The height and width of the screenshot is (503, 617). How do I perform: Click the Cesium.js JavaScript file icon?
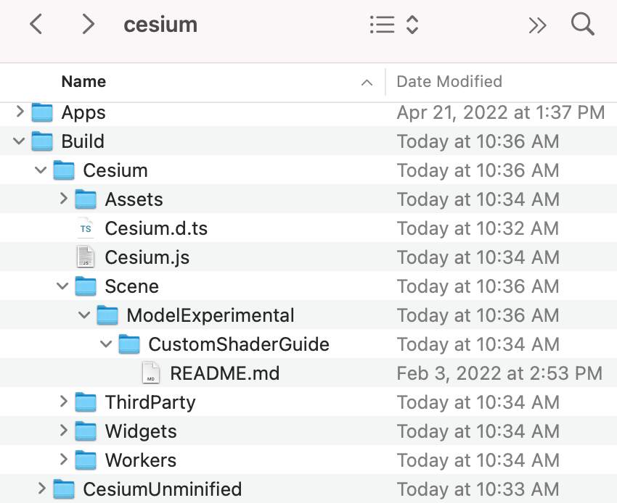coord(86,257)
